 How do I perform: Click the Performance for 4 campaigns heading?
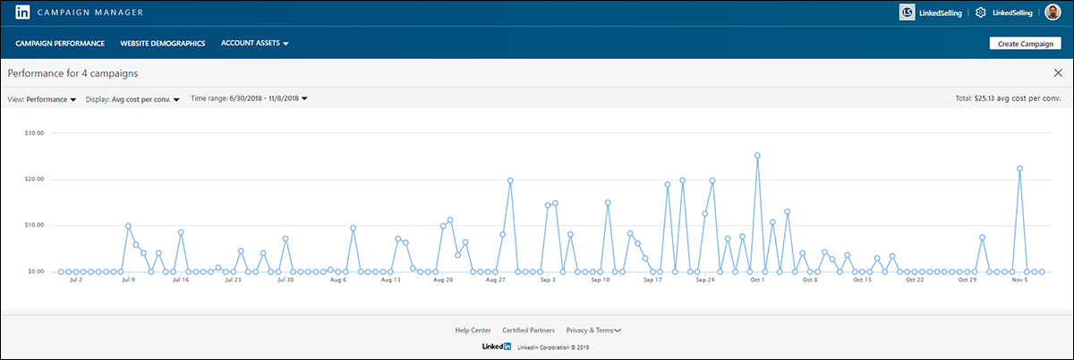pyautogui.click(x=72, y=73)
